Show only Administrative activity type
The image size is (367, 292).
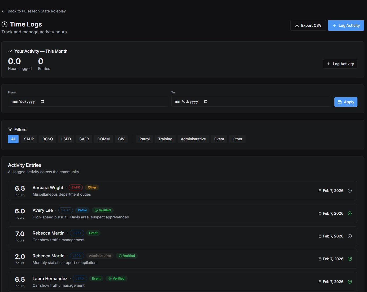pos(193,139)
